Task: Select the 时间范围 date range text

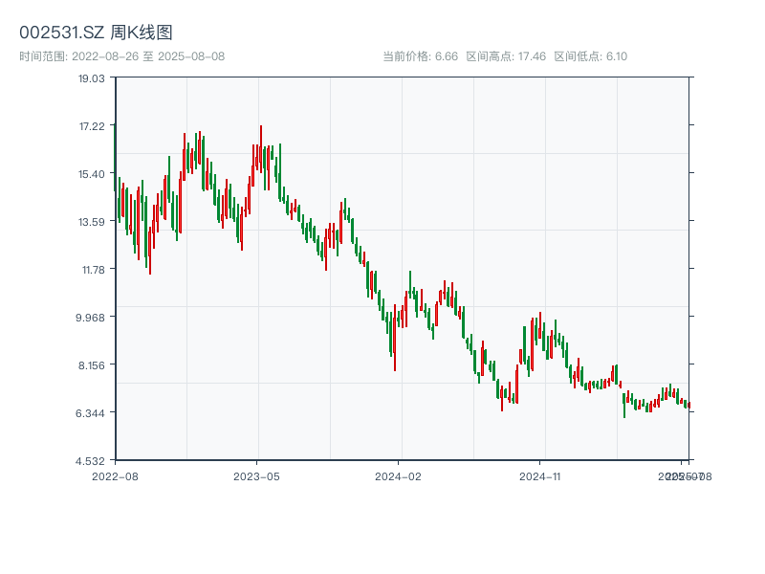Action: (x=121, y=56)
